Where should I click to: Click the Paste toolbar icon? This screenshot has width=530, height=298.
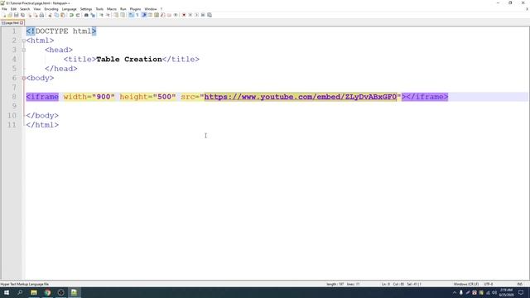[x=63, y=15]
